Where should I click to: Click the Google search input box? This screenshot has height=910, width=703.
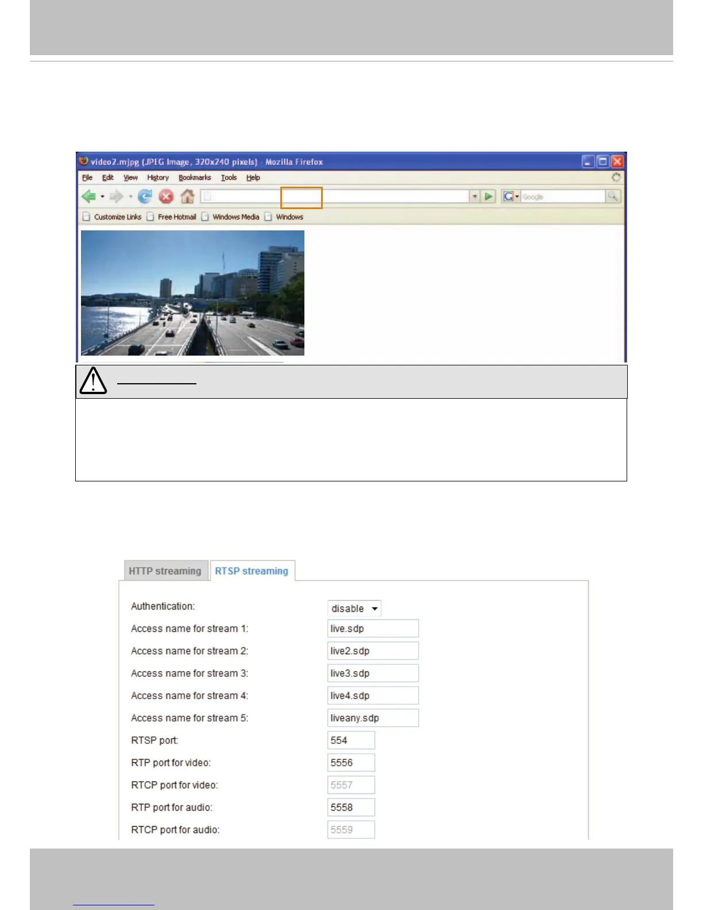pyautogui.click(x=563, y=196)
